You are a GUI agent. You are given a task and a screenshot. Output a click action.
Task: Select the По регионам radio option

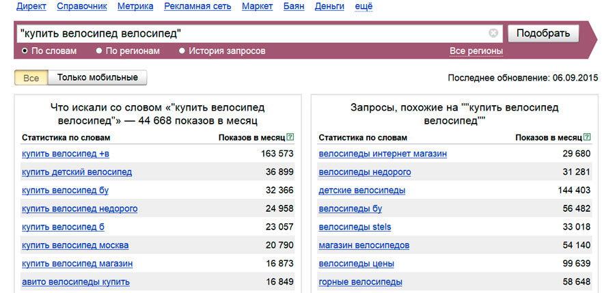coord(99,51)
